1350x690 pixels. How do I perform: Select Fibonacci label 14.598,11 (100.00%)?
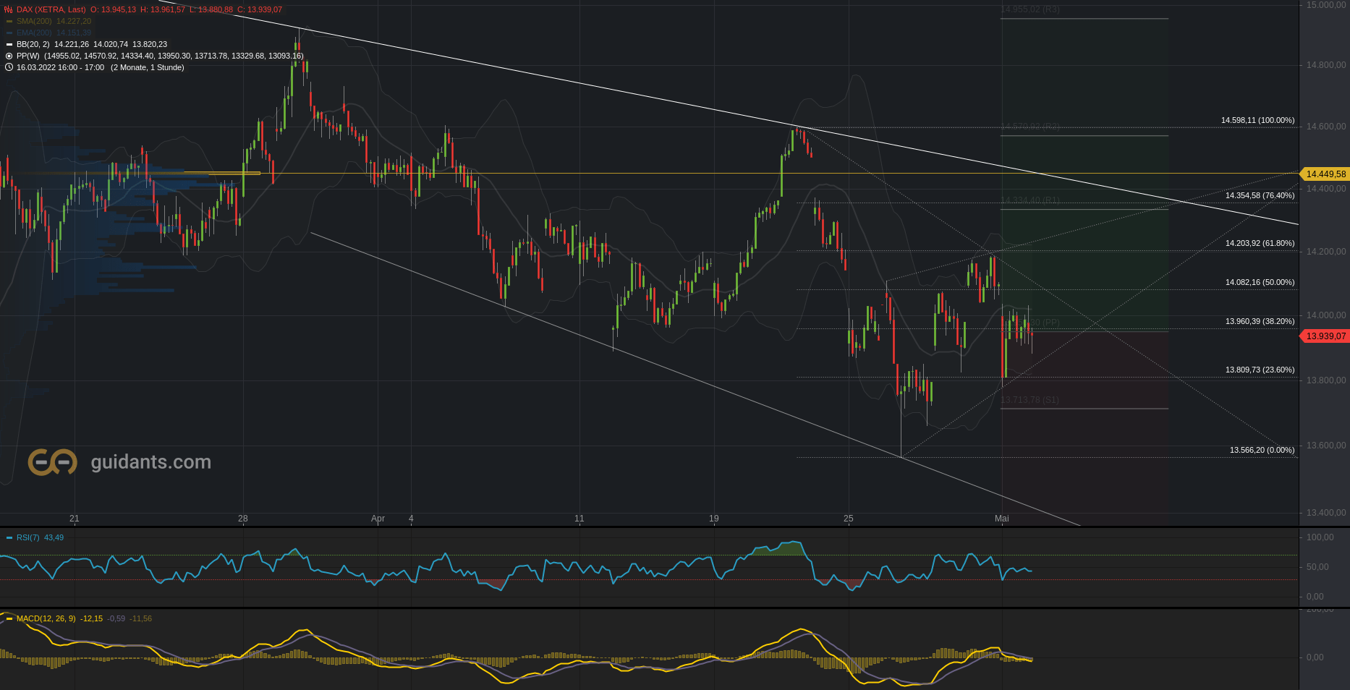pos(1258,120)
